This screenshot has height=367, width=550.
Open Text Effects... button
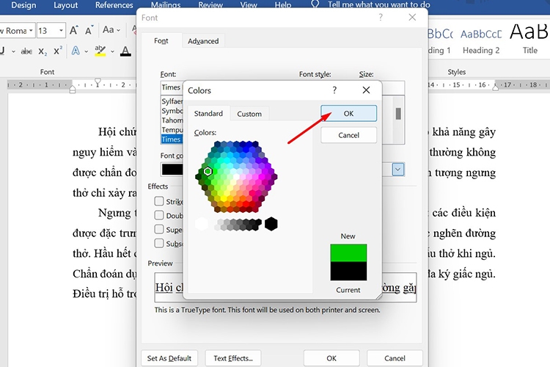233,358
